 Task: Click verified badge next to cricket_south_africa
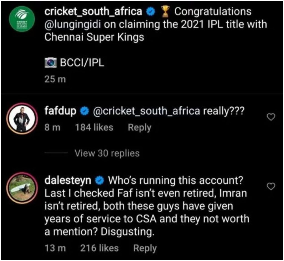tap(151, 12)
